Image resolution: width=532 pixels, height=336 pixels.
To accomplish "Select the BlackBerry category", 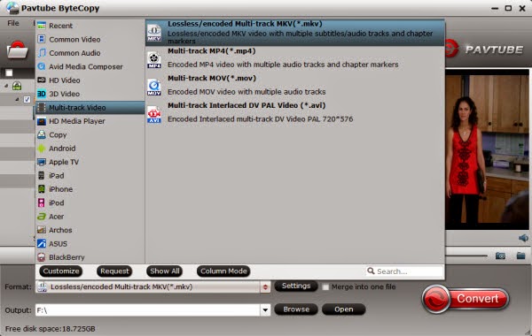I will point(90,257).
